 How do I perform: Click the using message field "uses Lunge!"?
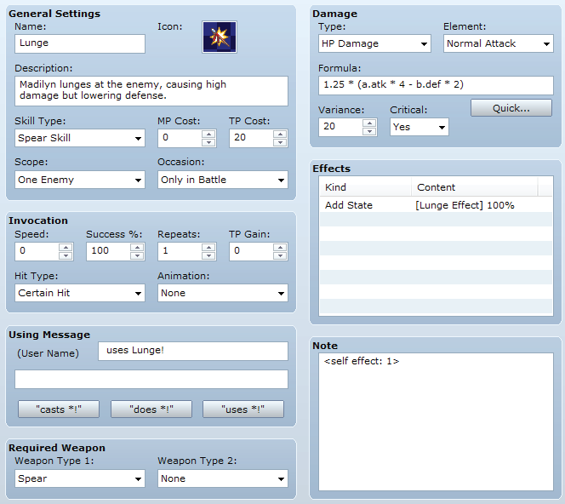tap(193, 351)
